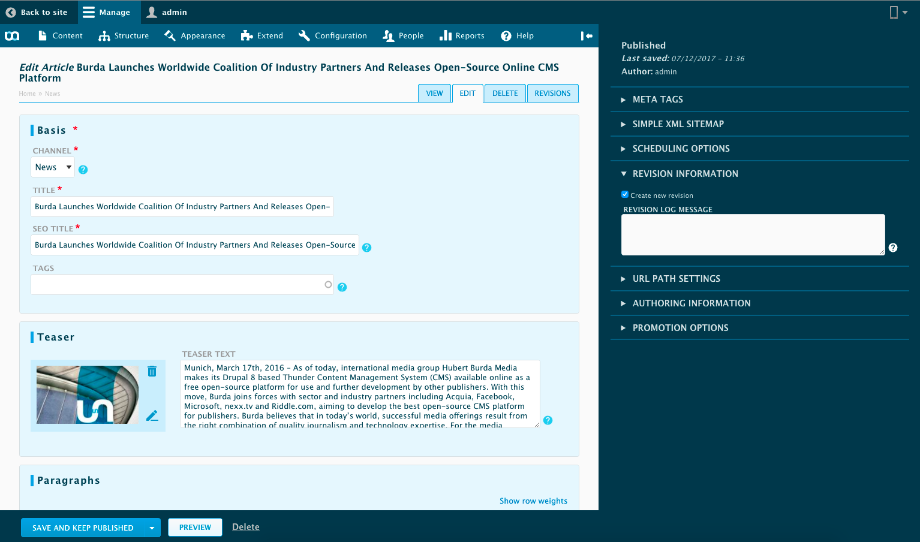This screenshot has width=920, height=542.
Task: Click the teaser image thumbnail
Action: [88, 395]
